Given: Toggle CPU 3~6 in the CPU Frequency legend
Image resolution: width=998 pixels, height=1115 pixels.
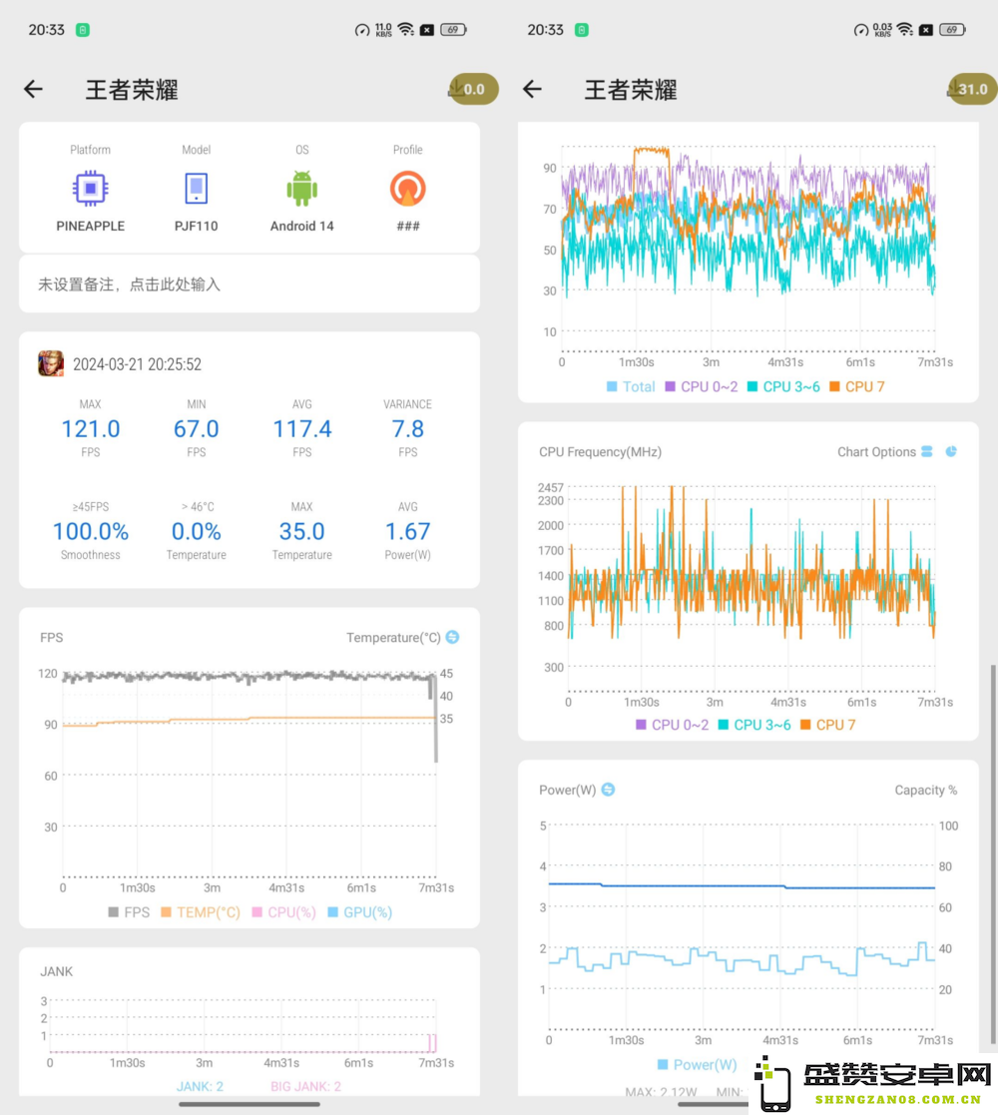Looking at the screenshot, I should tap(754, 725).
